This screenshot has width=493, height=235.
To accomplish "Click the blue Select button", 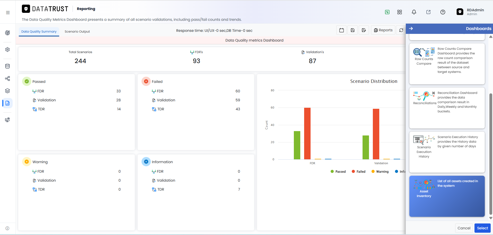I will click(x=482, y=228).
